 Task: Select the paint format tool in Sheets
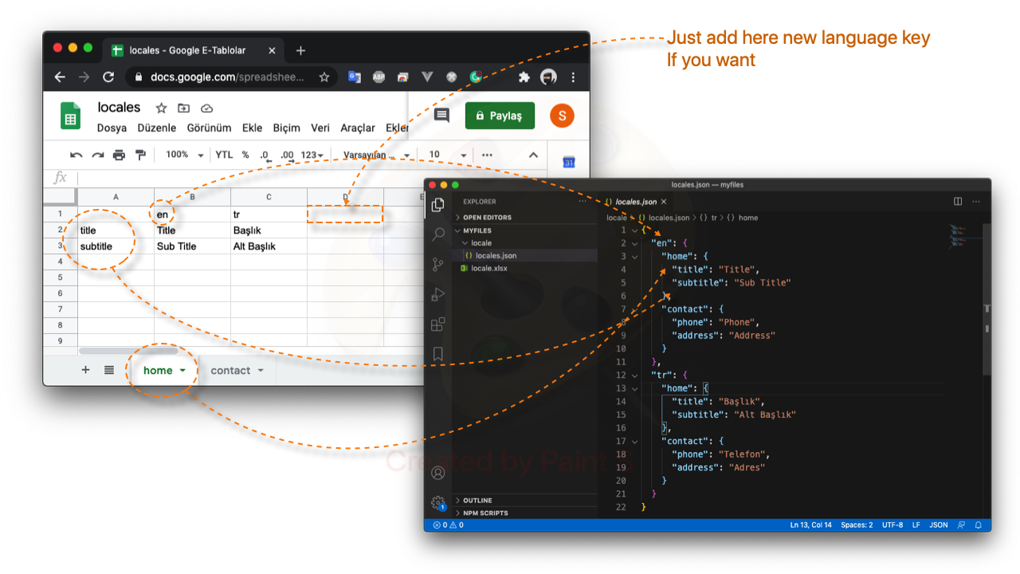tap(140, 155)
